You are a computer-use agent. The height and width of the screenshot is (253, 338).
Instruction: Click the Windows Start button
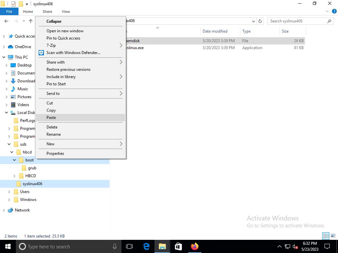click(x=8, y=246)
